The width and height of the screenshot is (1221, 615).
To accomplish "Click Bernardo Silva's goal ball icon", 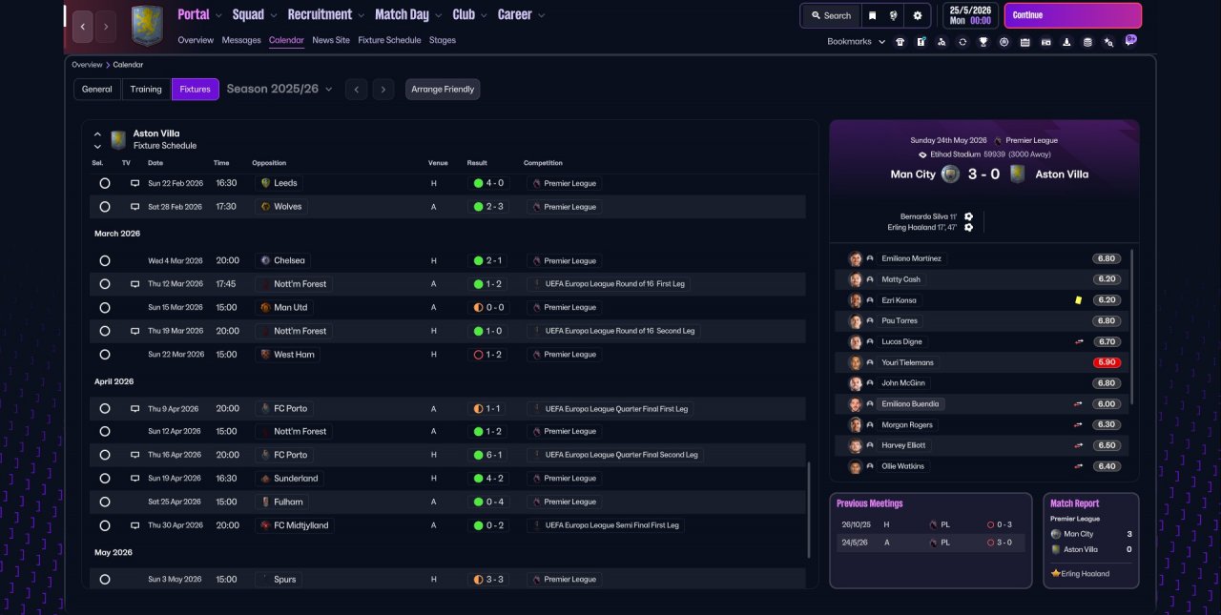I will 968,216.
